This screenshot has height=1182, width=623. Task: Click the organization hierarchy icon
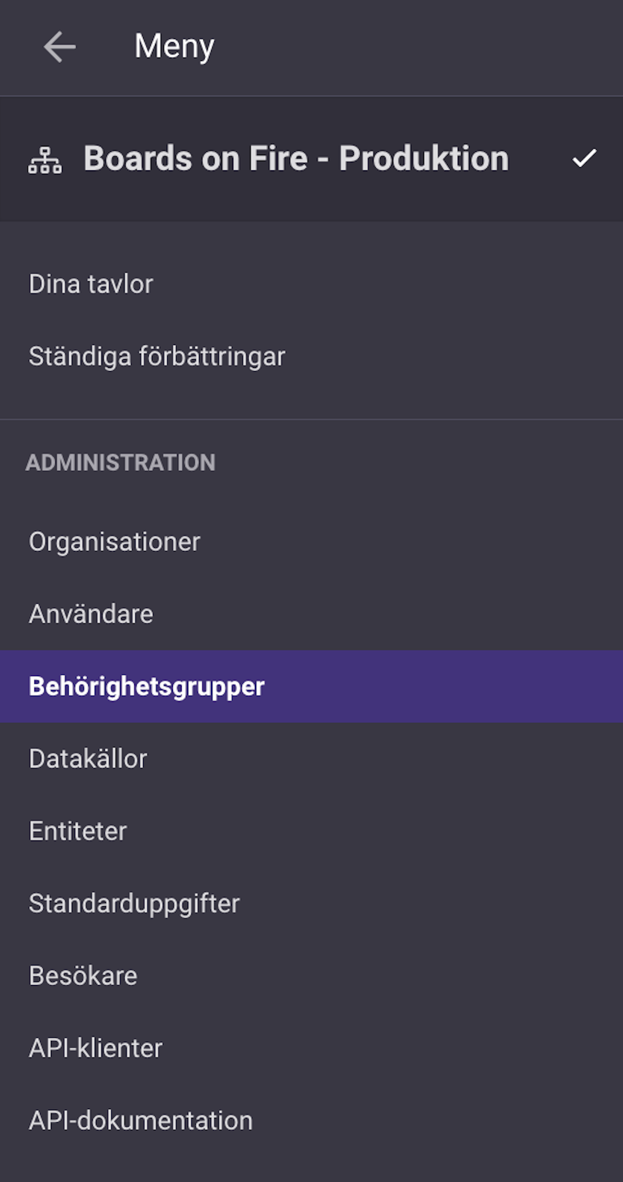(45, 160)
